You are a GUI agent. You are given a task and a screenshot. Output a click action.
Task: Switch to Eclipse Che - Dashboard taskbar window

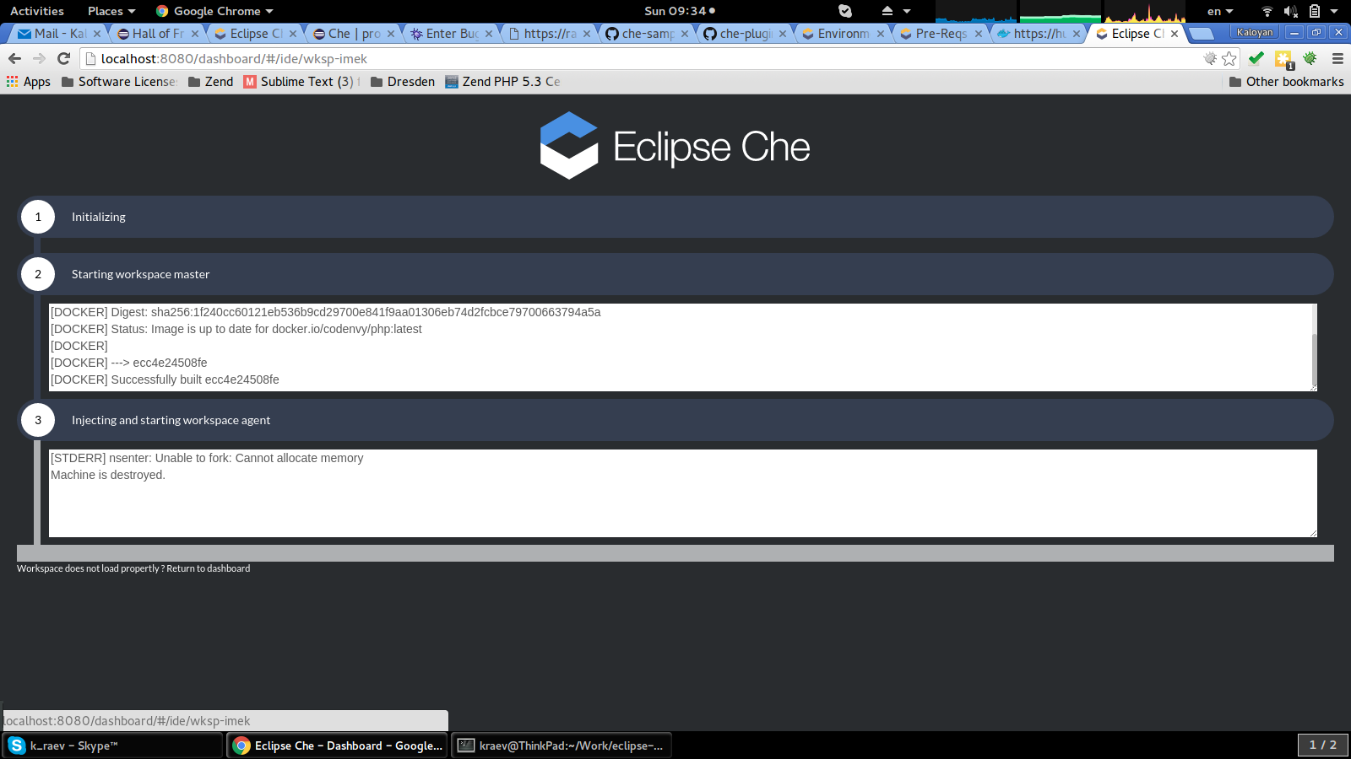coord(339,746)
